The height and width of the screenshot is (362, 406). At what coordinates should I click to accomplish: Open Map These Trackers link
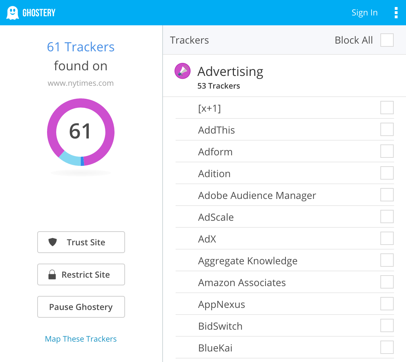[x=81, y=339]
